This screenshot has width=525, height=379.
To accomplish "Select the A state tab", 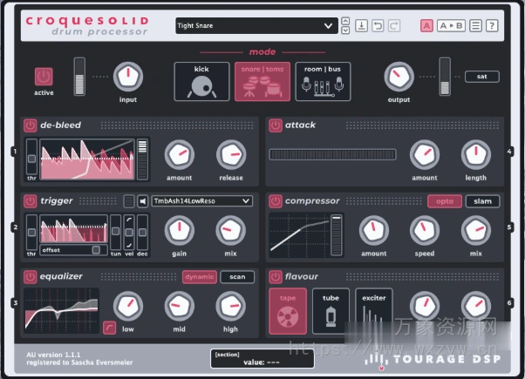I will (426, 25).
